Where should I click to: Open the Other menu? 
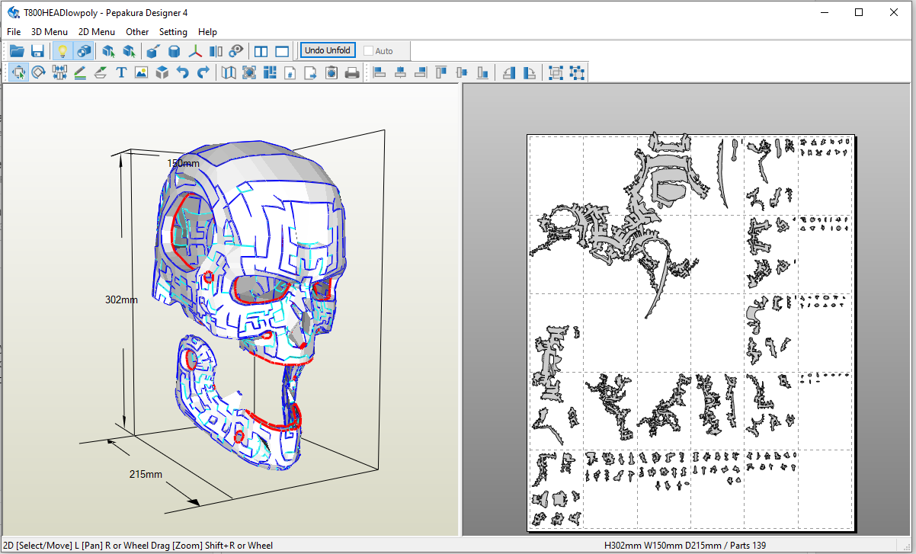coord(137,32)
